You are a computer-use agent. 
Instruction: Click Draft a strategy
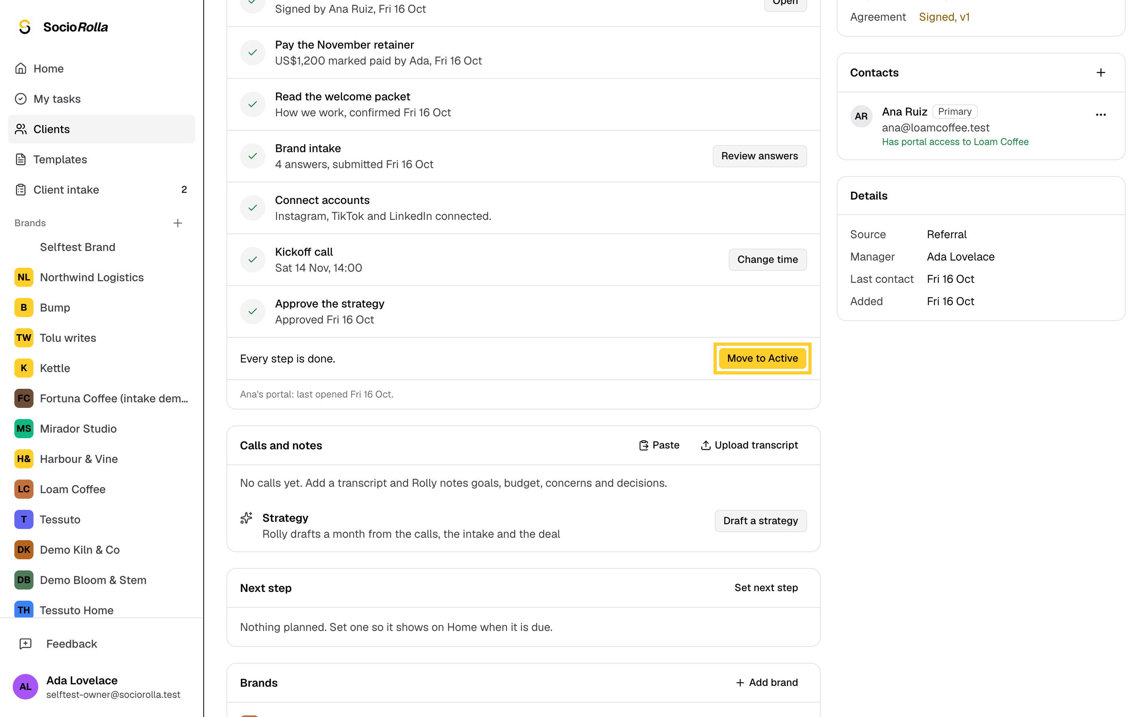(x=761, y=521)
